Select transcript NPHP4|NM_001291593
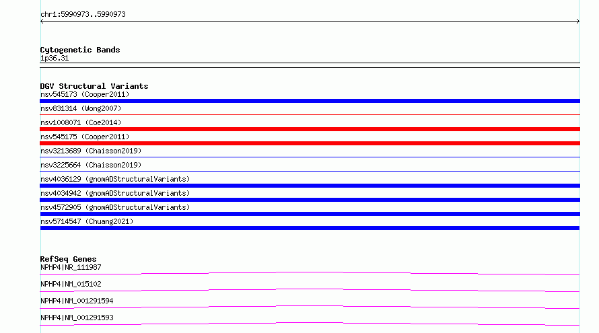599x333 pixels. tap(77, 318)
